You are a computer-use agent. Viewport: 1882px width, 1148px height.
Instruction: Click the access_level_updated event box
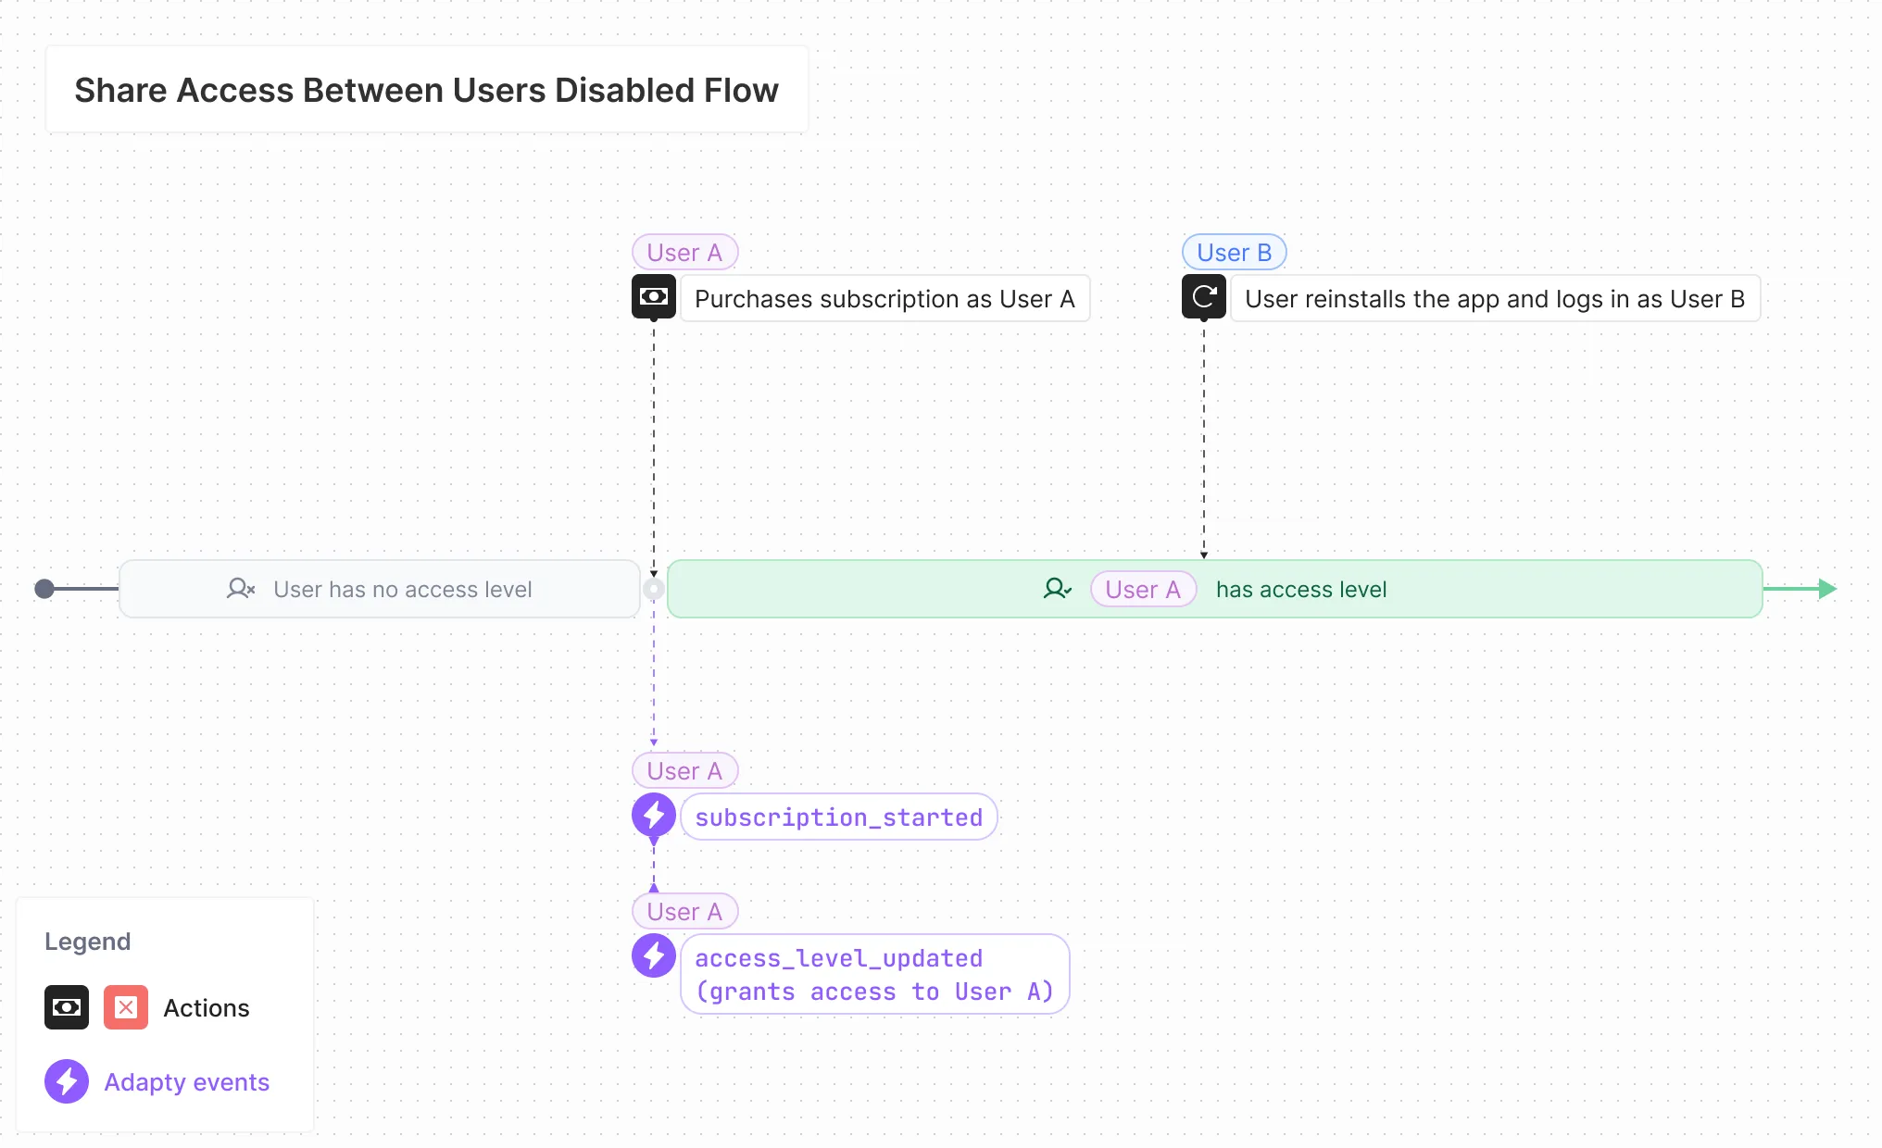(874, 974)
